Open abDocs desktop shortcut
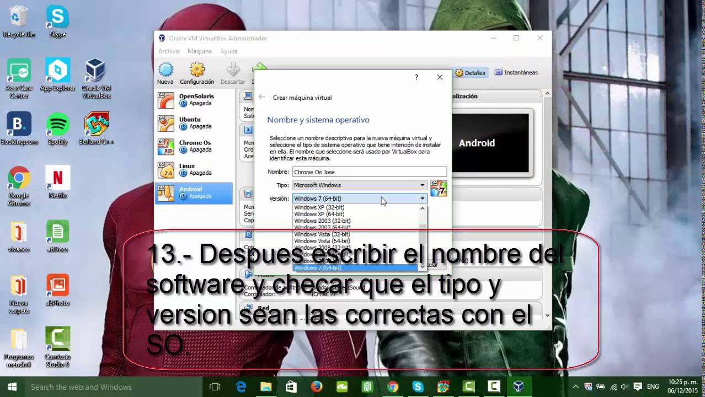 (57, 237)
